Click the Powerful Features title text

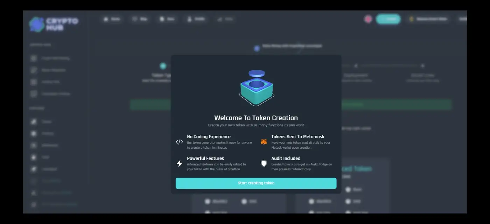click(x=205, y=158)
